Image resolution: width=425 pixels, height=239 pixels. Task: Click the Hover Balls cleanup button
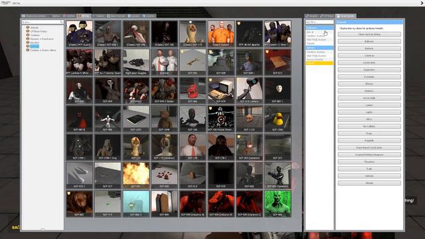tap(369, 98)
